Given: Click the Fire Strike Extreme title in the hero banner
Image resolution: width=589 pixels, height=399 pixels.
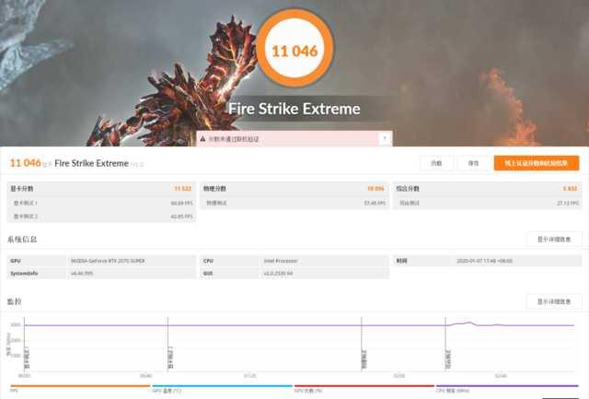Looking at the screenshot, I should (x=294, y=110).
